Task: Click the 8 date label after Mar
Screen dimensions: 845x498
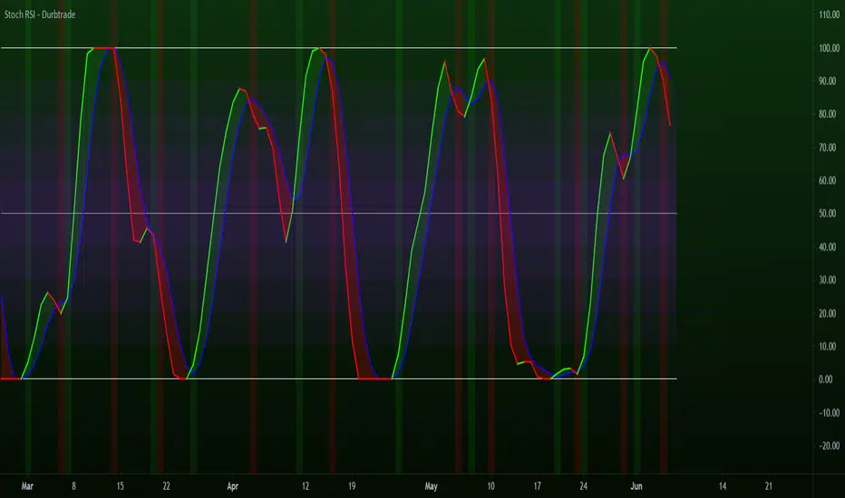Action: click(73, 486)
